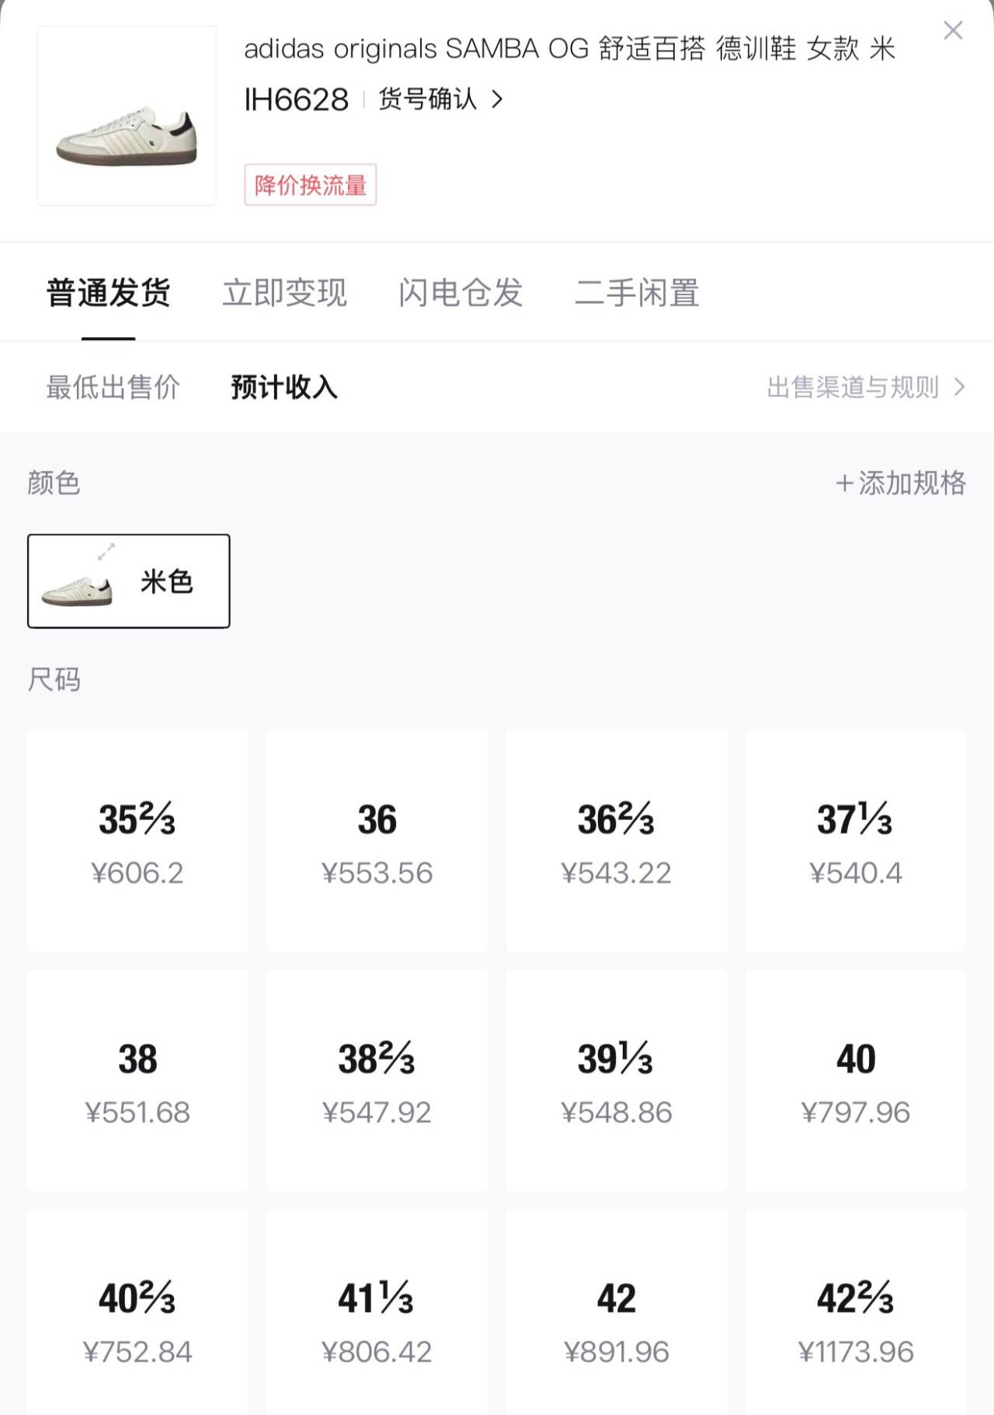Choose size 38⅔ at ¥547.92
Screen dimensions: 994x1415
click(377, 1080)
